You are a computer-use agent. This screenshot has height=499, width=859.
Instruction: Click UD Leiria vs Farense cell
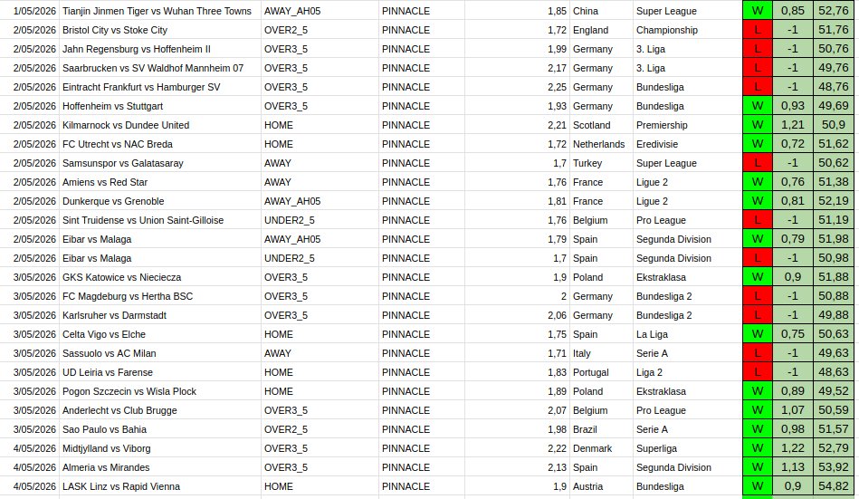[x=160, y=372]
